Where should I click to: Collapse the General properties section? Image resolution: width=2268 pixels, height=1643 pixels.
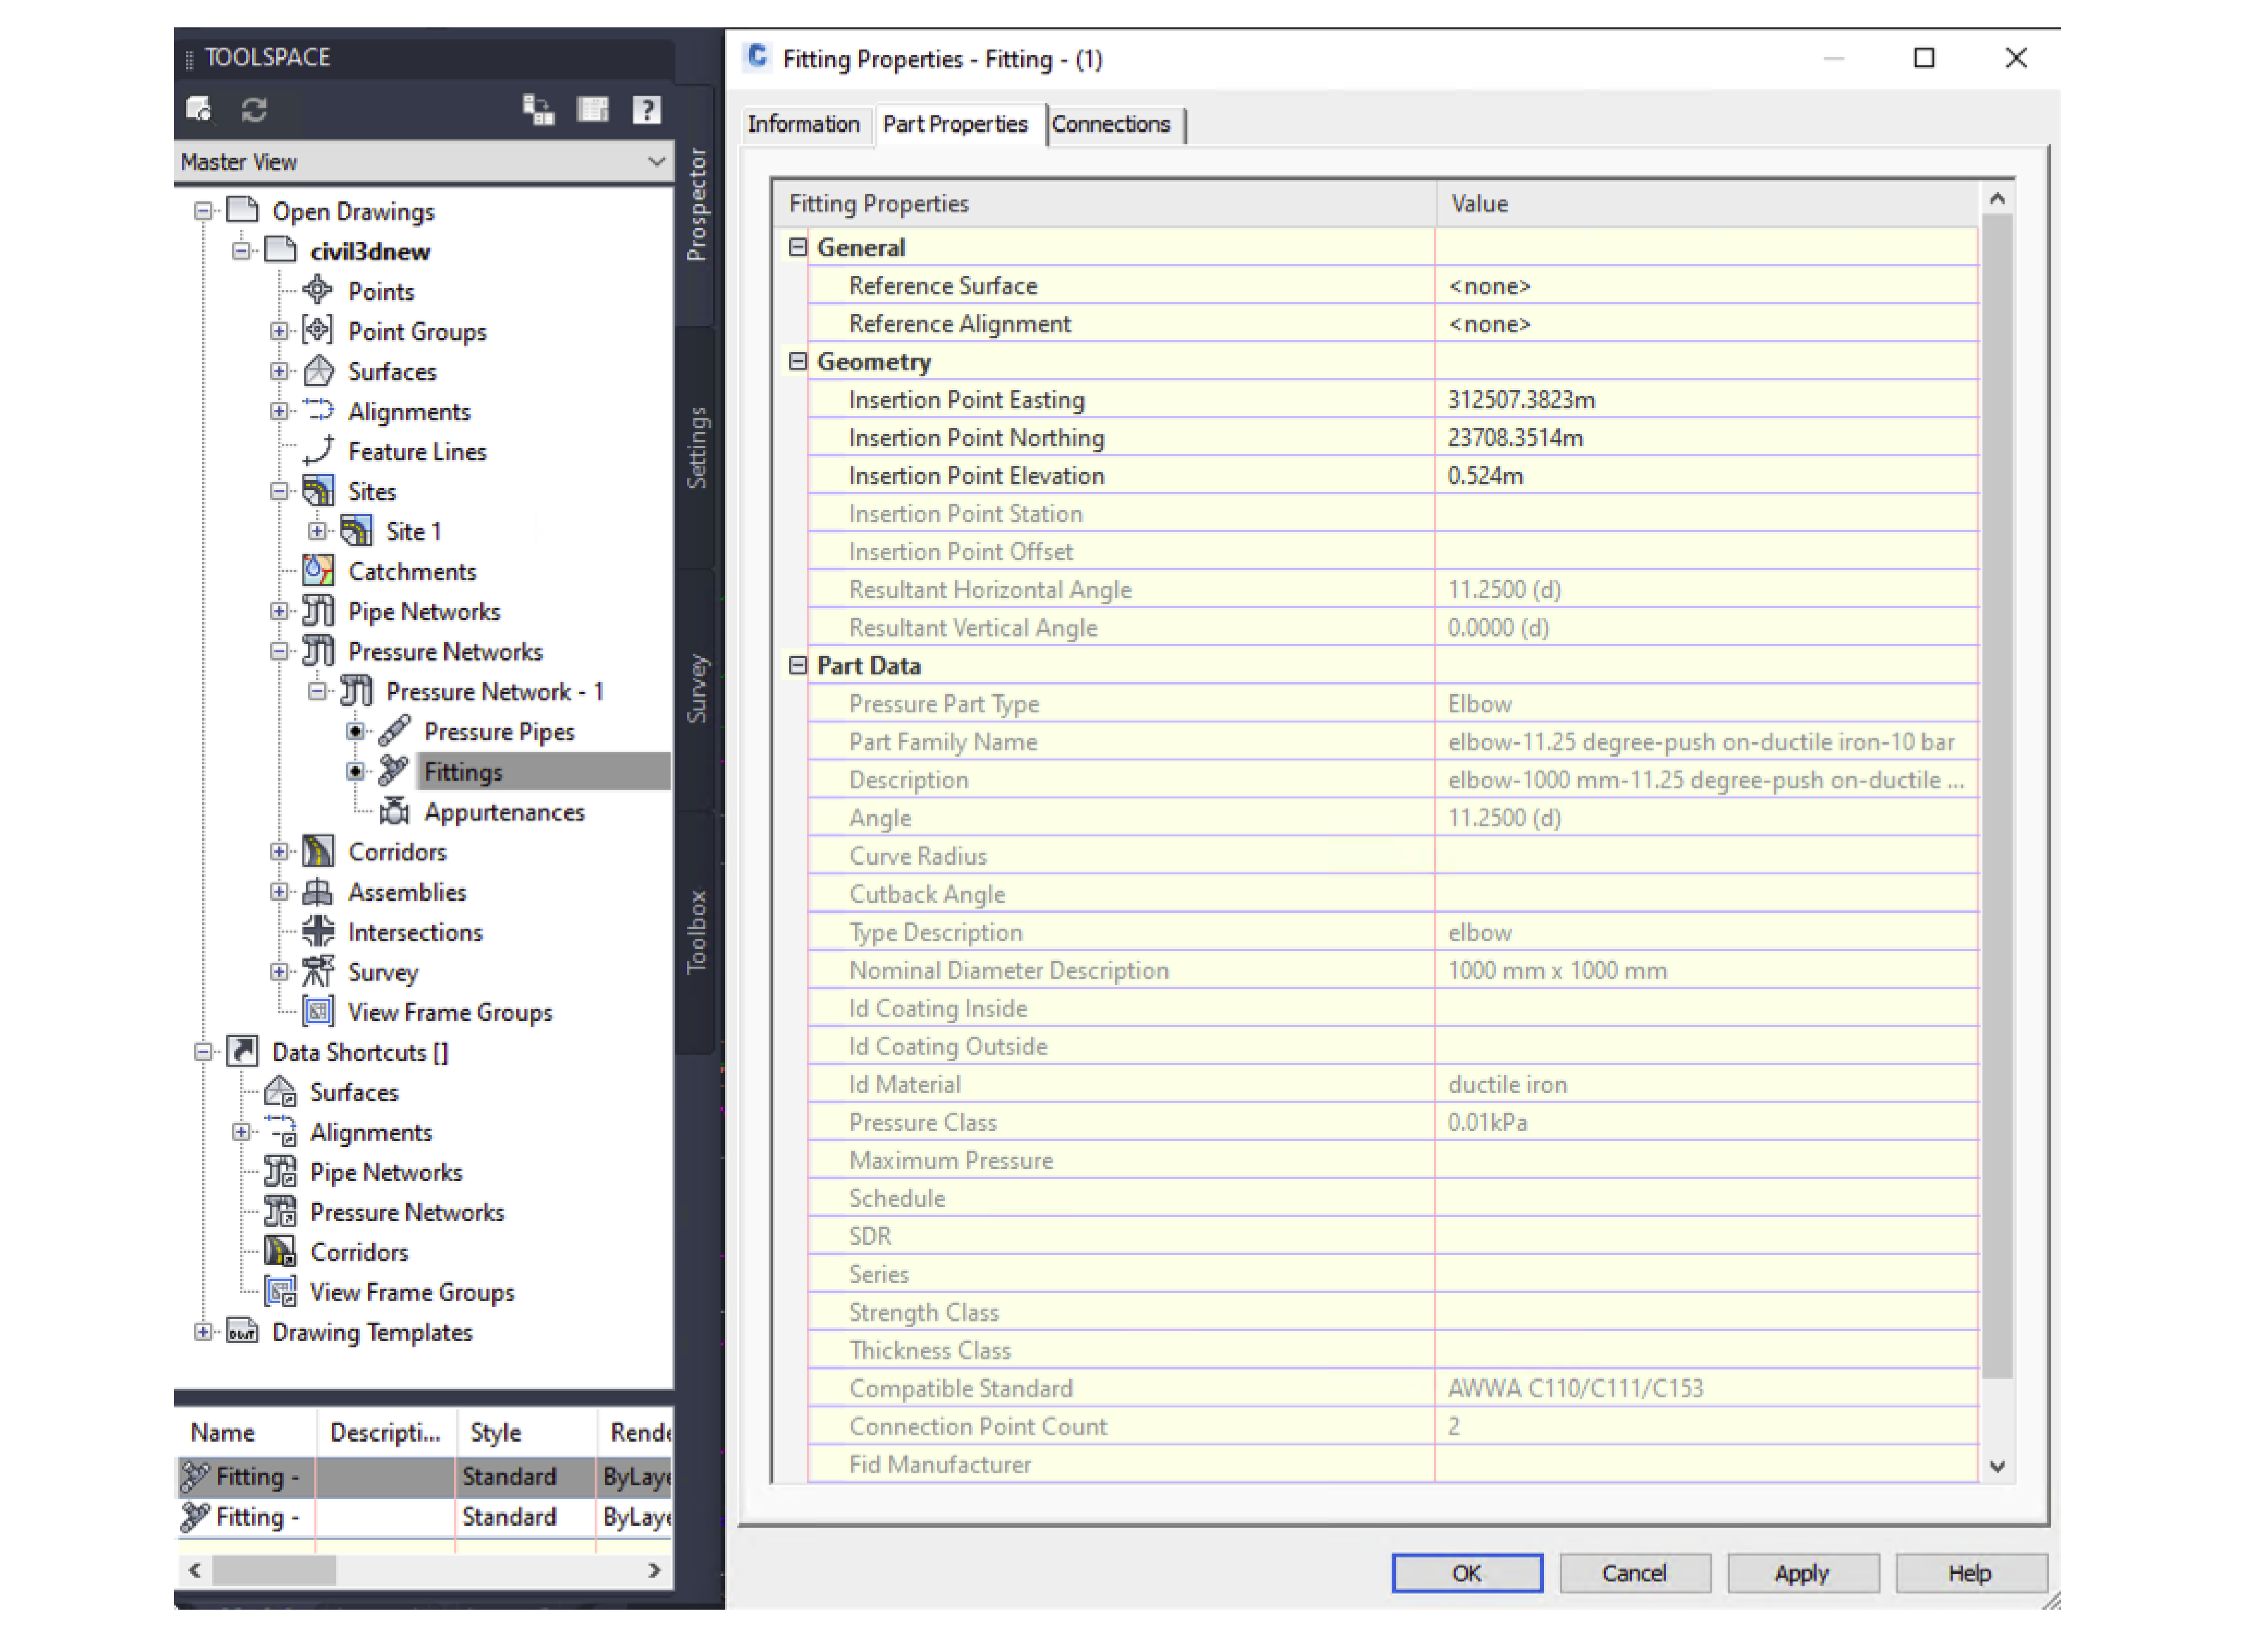pyautogui.click(x=797, y=247)
